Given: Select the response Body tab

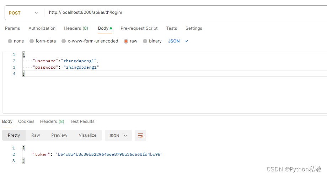Looking at the screenshot, I should (7, 121).
